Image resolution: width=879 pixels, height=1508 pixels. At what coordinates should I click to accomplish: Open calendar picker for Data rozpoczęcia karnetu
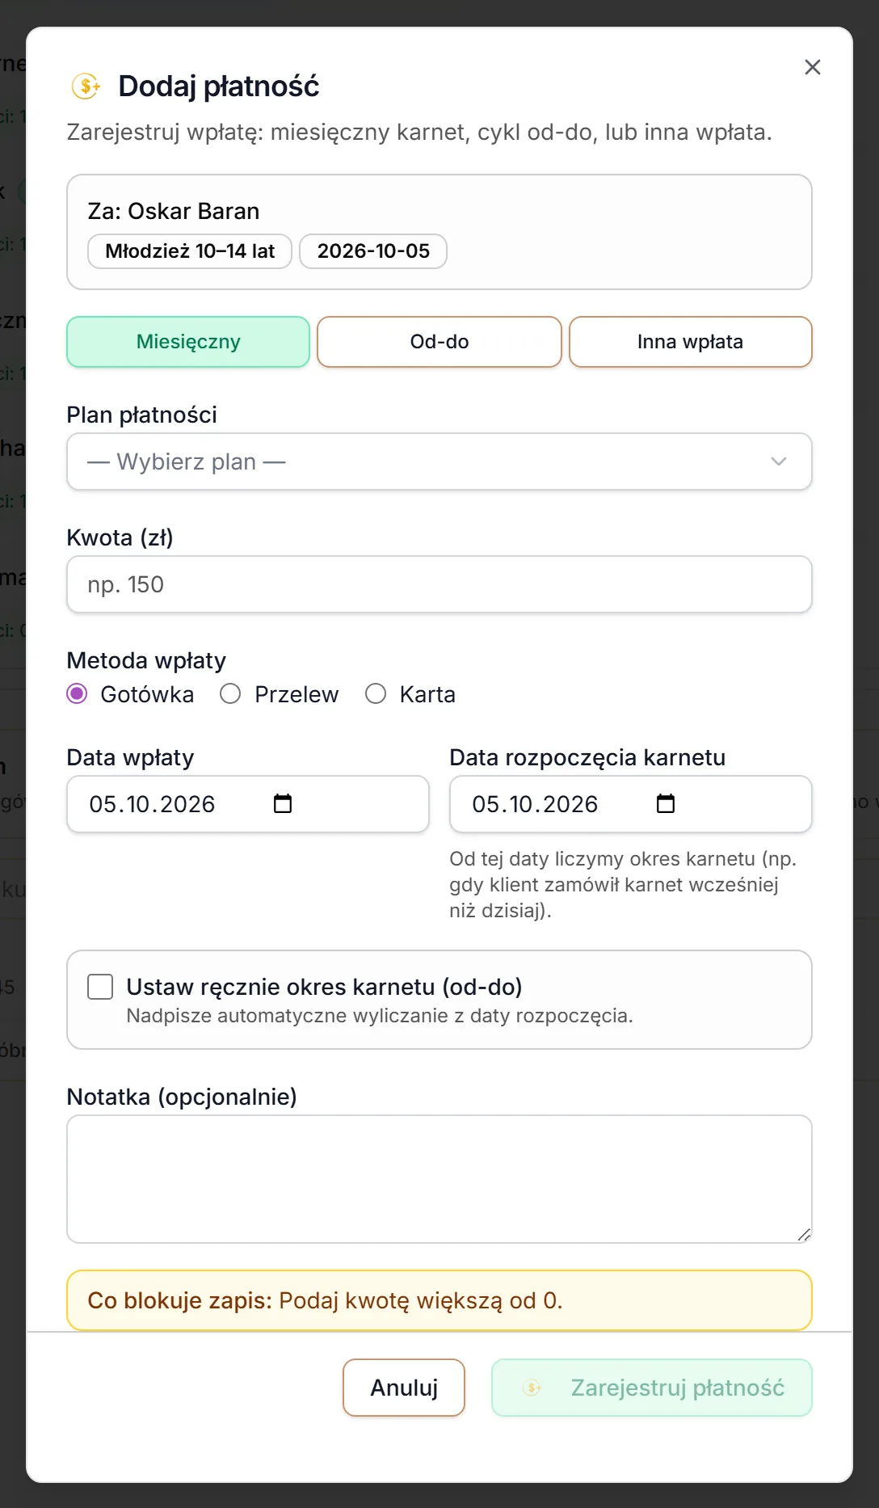click(x=666, y=803)
